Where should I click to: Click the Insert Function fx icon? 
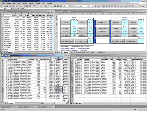tap(19, 9)
